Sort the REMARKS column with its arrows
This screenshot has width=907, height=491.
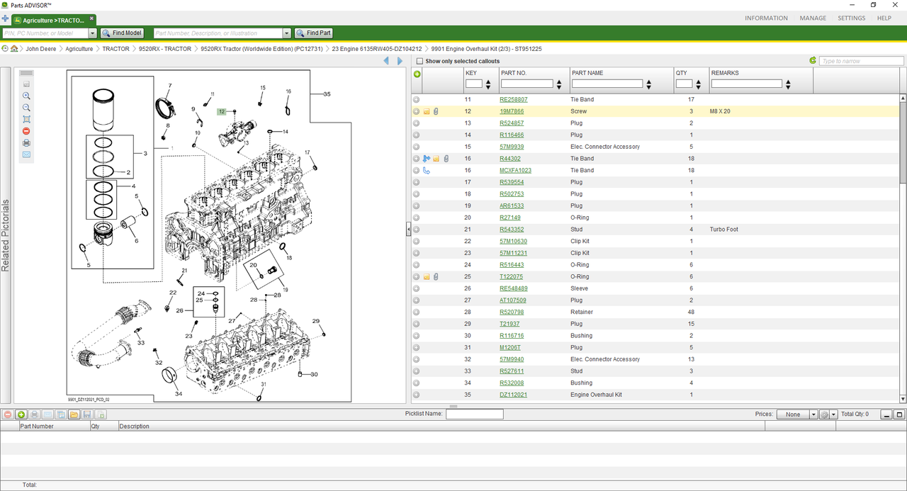click(789, 85)
